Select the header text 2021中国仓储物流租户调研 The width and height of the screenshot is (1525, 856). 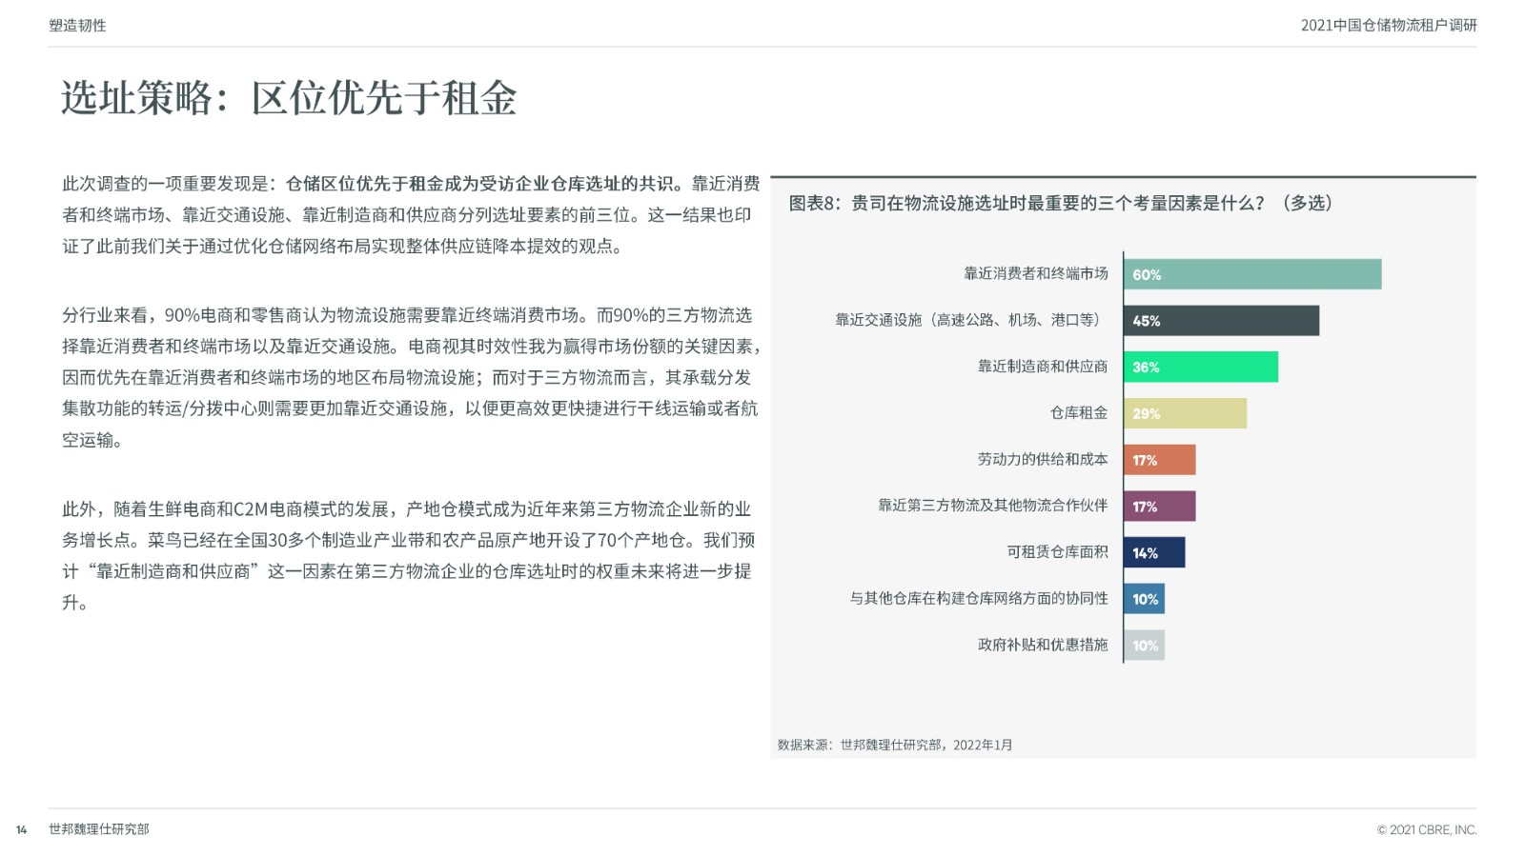click(1389, 26)
